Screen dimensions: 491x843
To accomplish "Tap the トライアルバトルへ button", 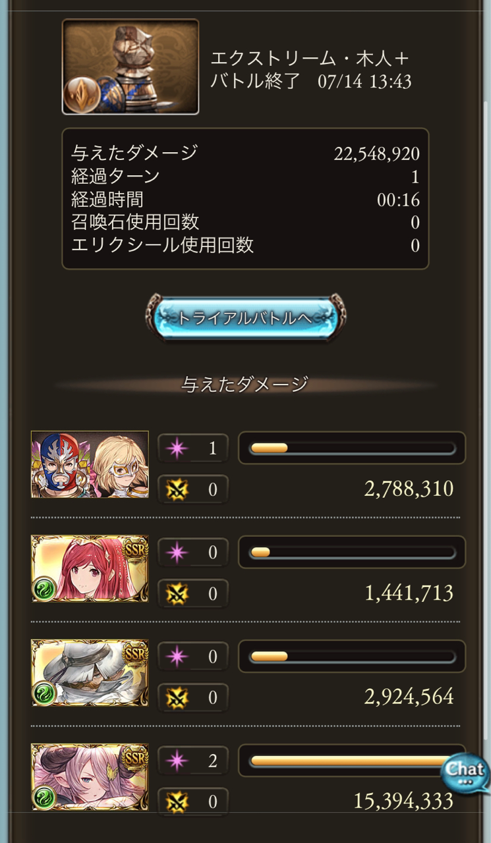I will 245,318.
